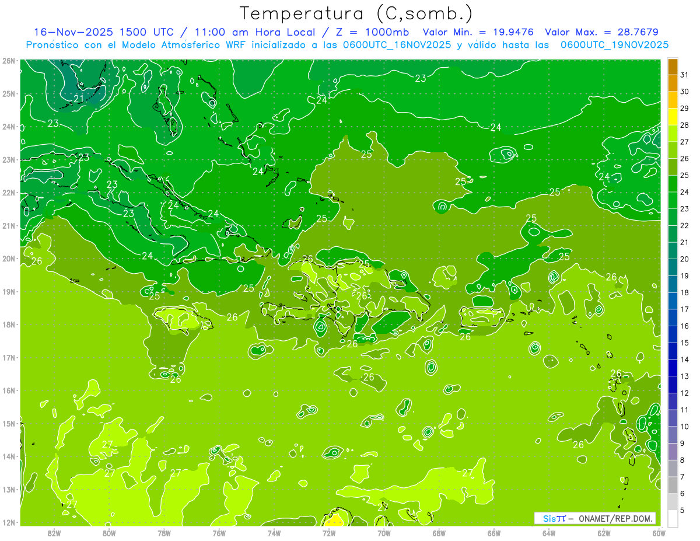Click latitude axis label '16N'
The width and height of the screenshot is (700, 541).
[x=9, y=390]
